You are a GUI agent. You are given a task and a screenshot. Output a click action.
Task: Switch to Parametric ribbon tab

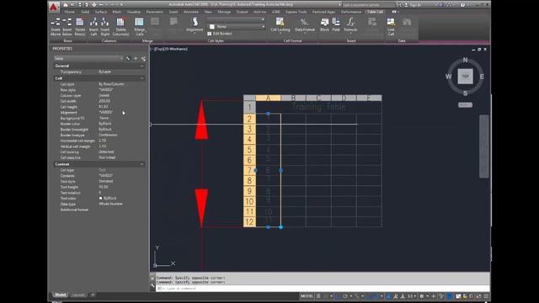tap(155, 12)
